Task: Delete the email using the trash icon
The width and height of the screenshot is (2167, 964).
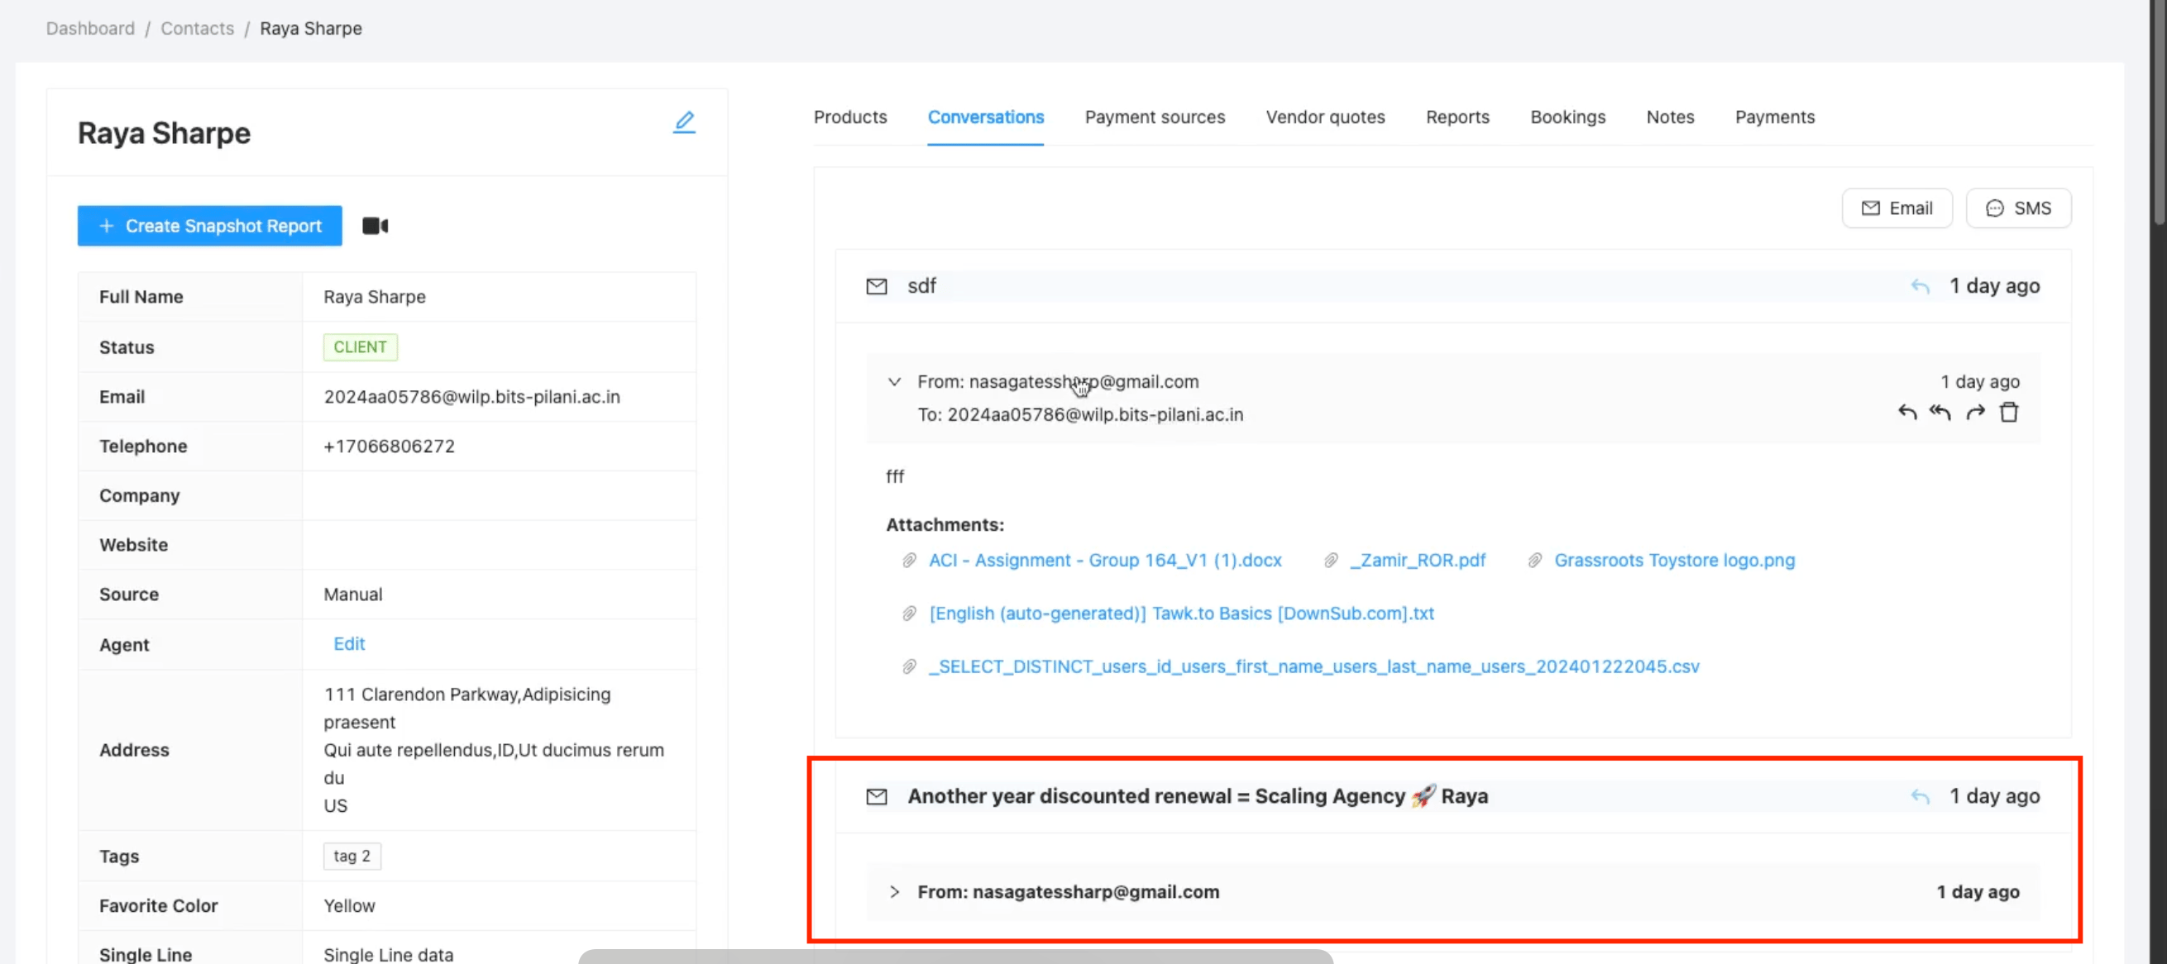Action: (x=2009, y=413)
